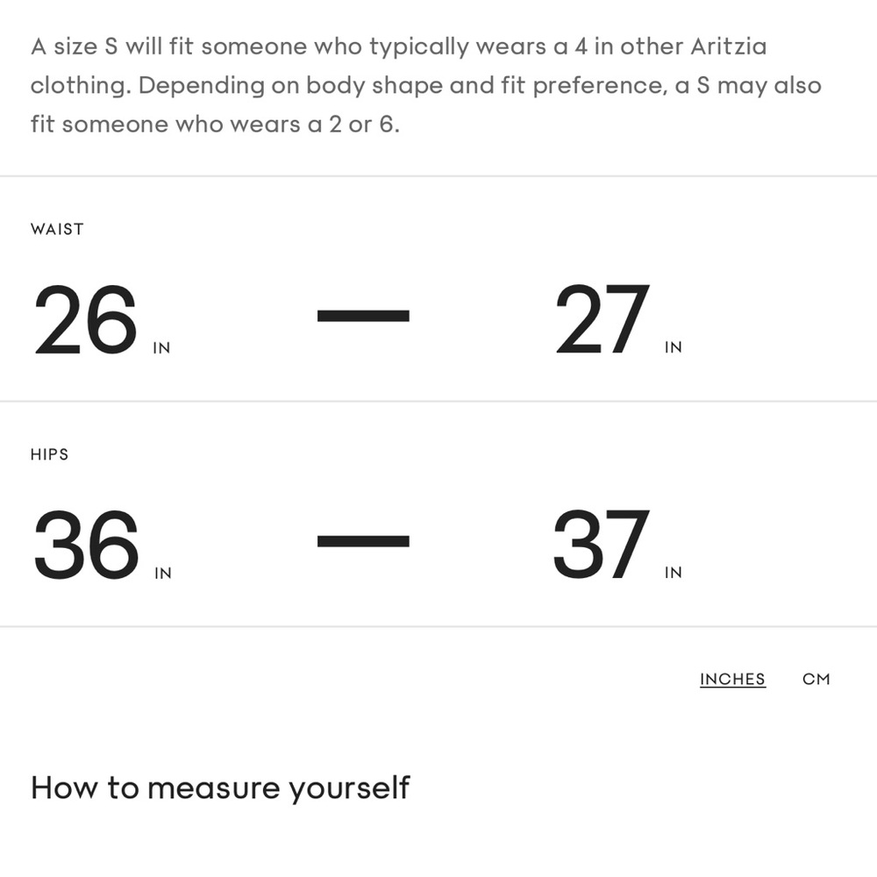Select the 37 hips maximum value
Screen dimensions: 877x877
click(x=602, y=545)
